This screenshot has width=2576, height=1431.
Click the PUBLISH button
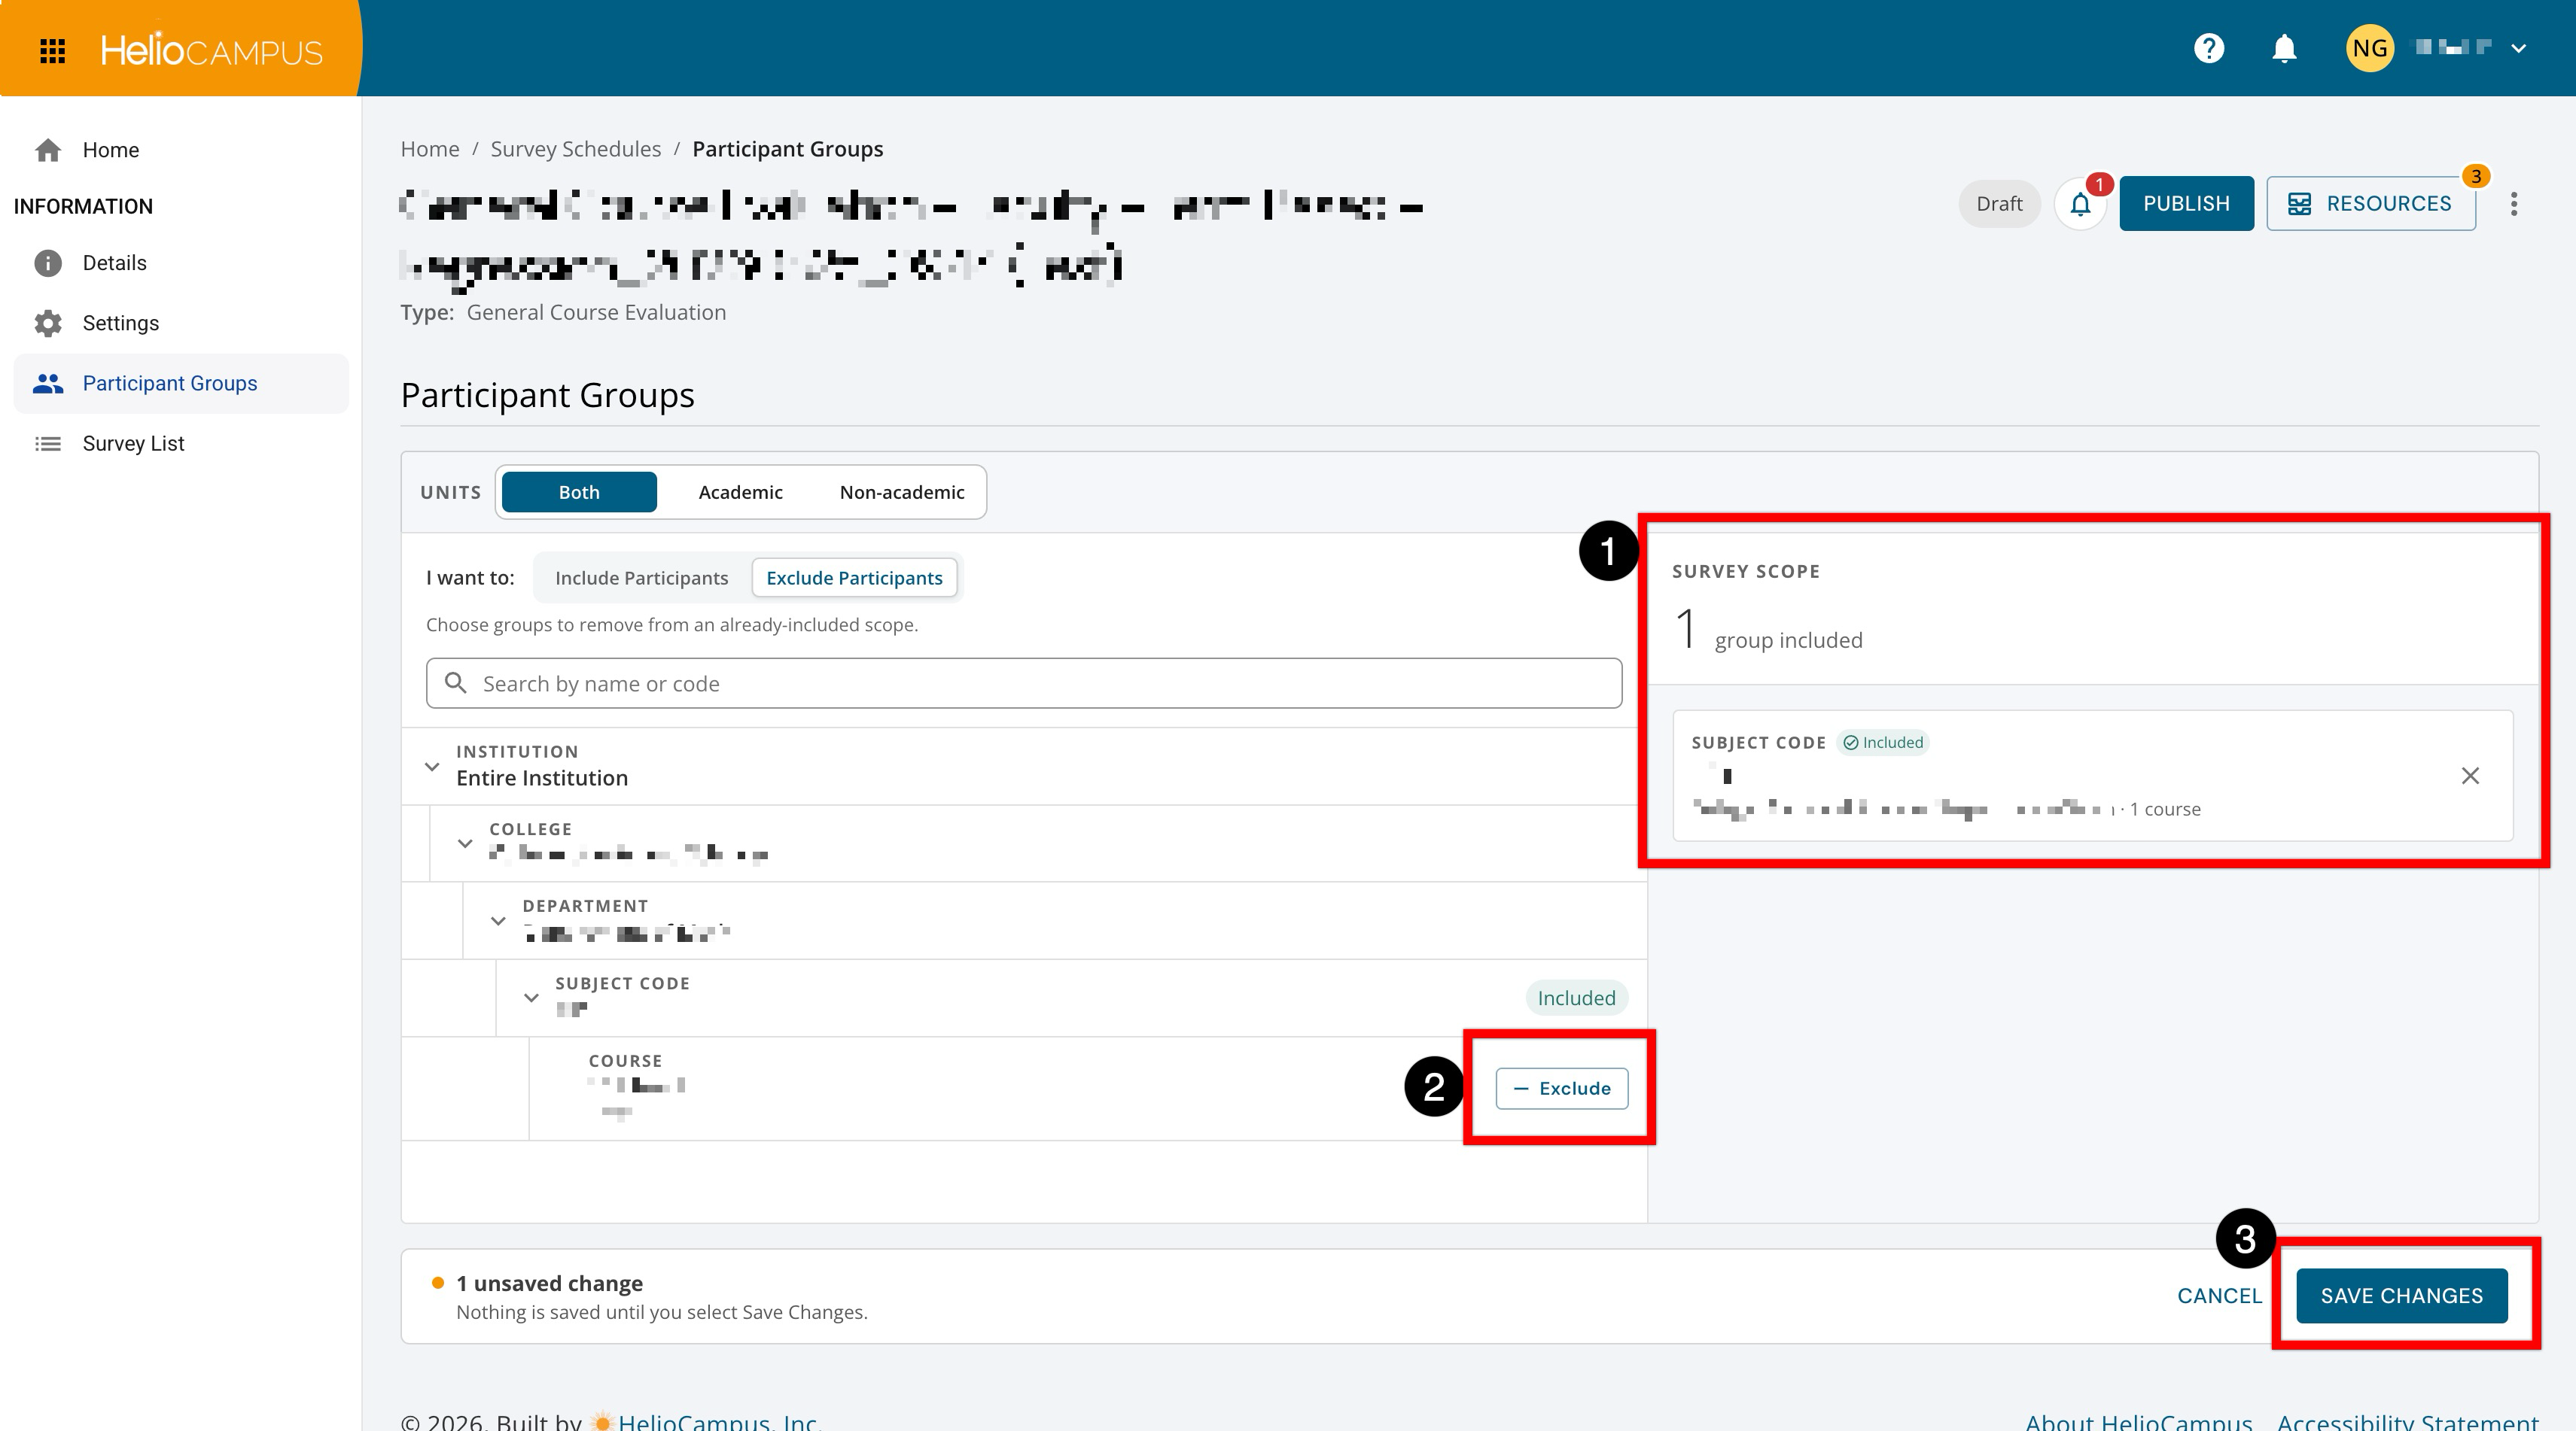tap(2186, 204)
